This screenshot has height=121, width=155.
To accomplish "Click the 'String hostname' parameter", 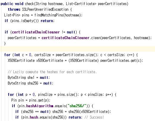I will point(49,4).
